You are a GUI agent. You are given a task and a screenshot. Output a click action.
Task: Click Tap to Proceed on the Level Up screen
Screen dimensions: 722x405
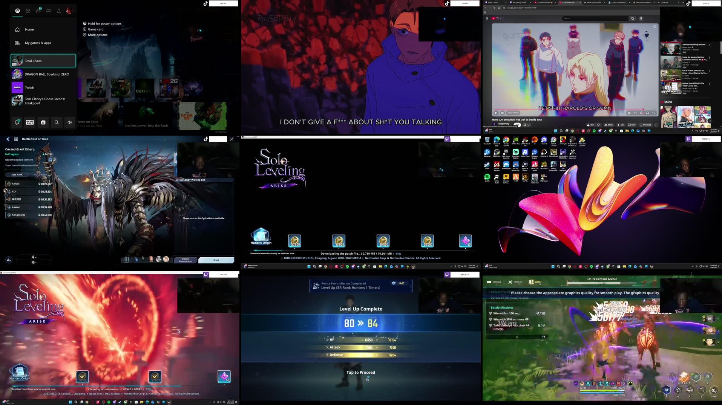click(x=360, y=372)
